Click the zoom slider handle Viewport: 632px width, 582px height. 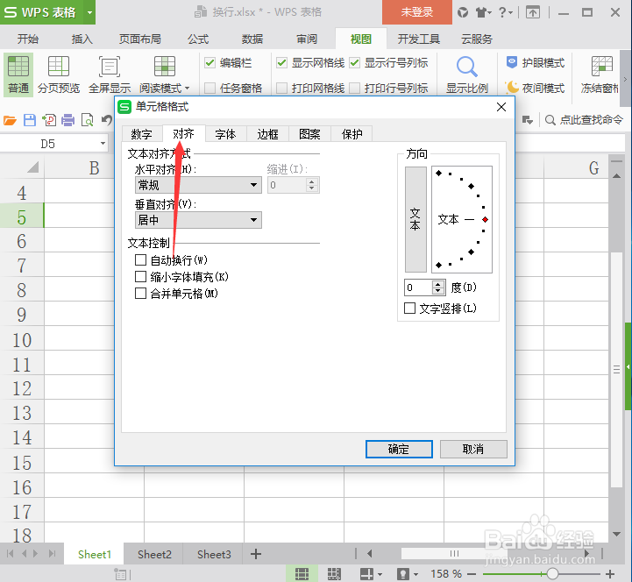[x=552, y=574]
